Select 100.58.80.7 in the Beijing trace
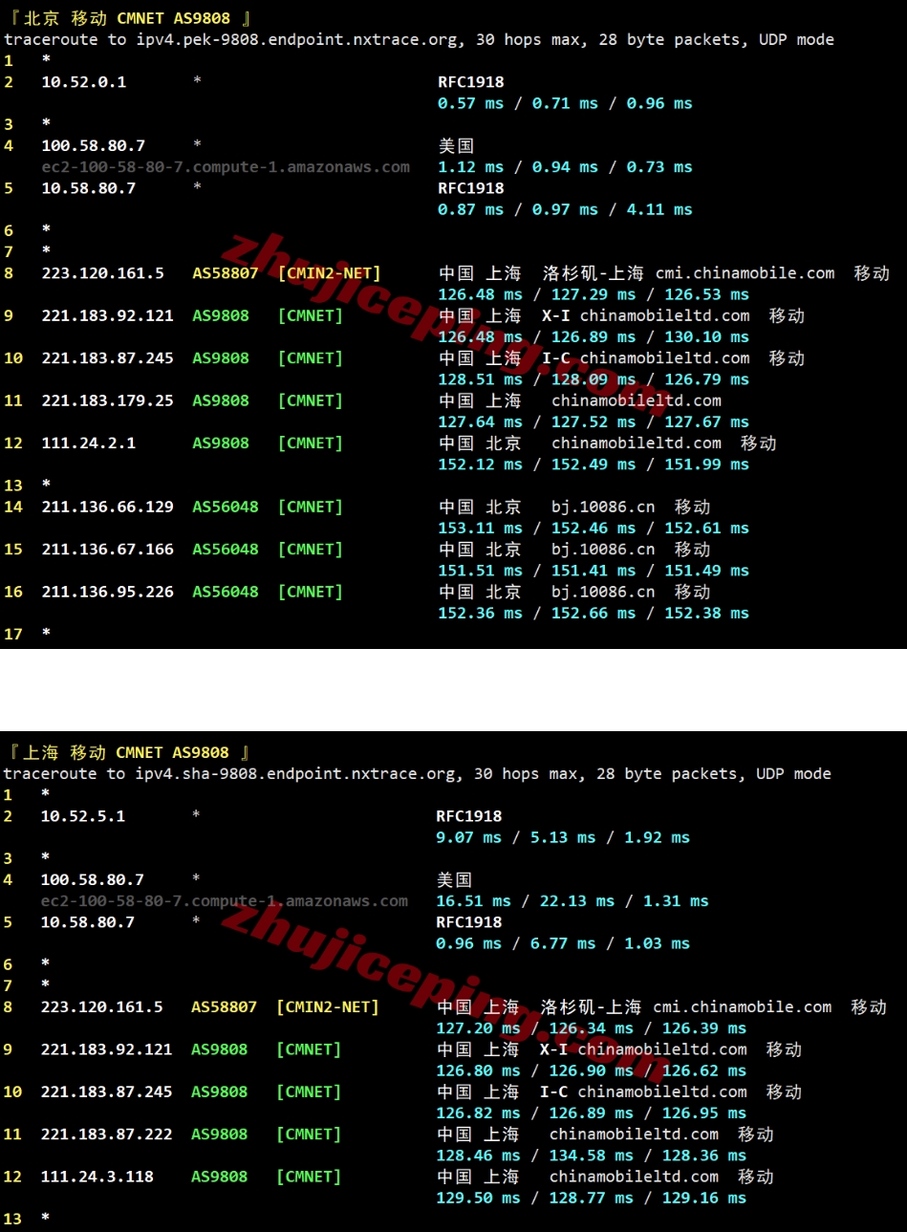907x1232 pixels. pos(93,145)
